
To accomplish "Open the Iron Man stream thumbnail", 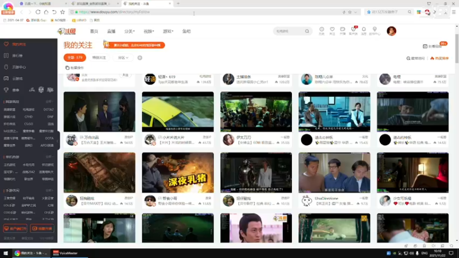I will (x=256, y=173).
